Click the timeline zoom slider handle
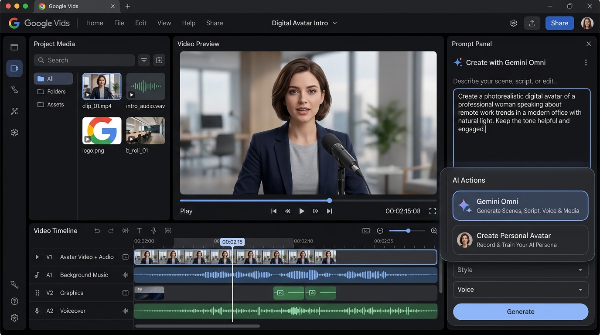The width and height of the screenshot is (600, 335). point(408,231)
